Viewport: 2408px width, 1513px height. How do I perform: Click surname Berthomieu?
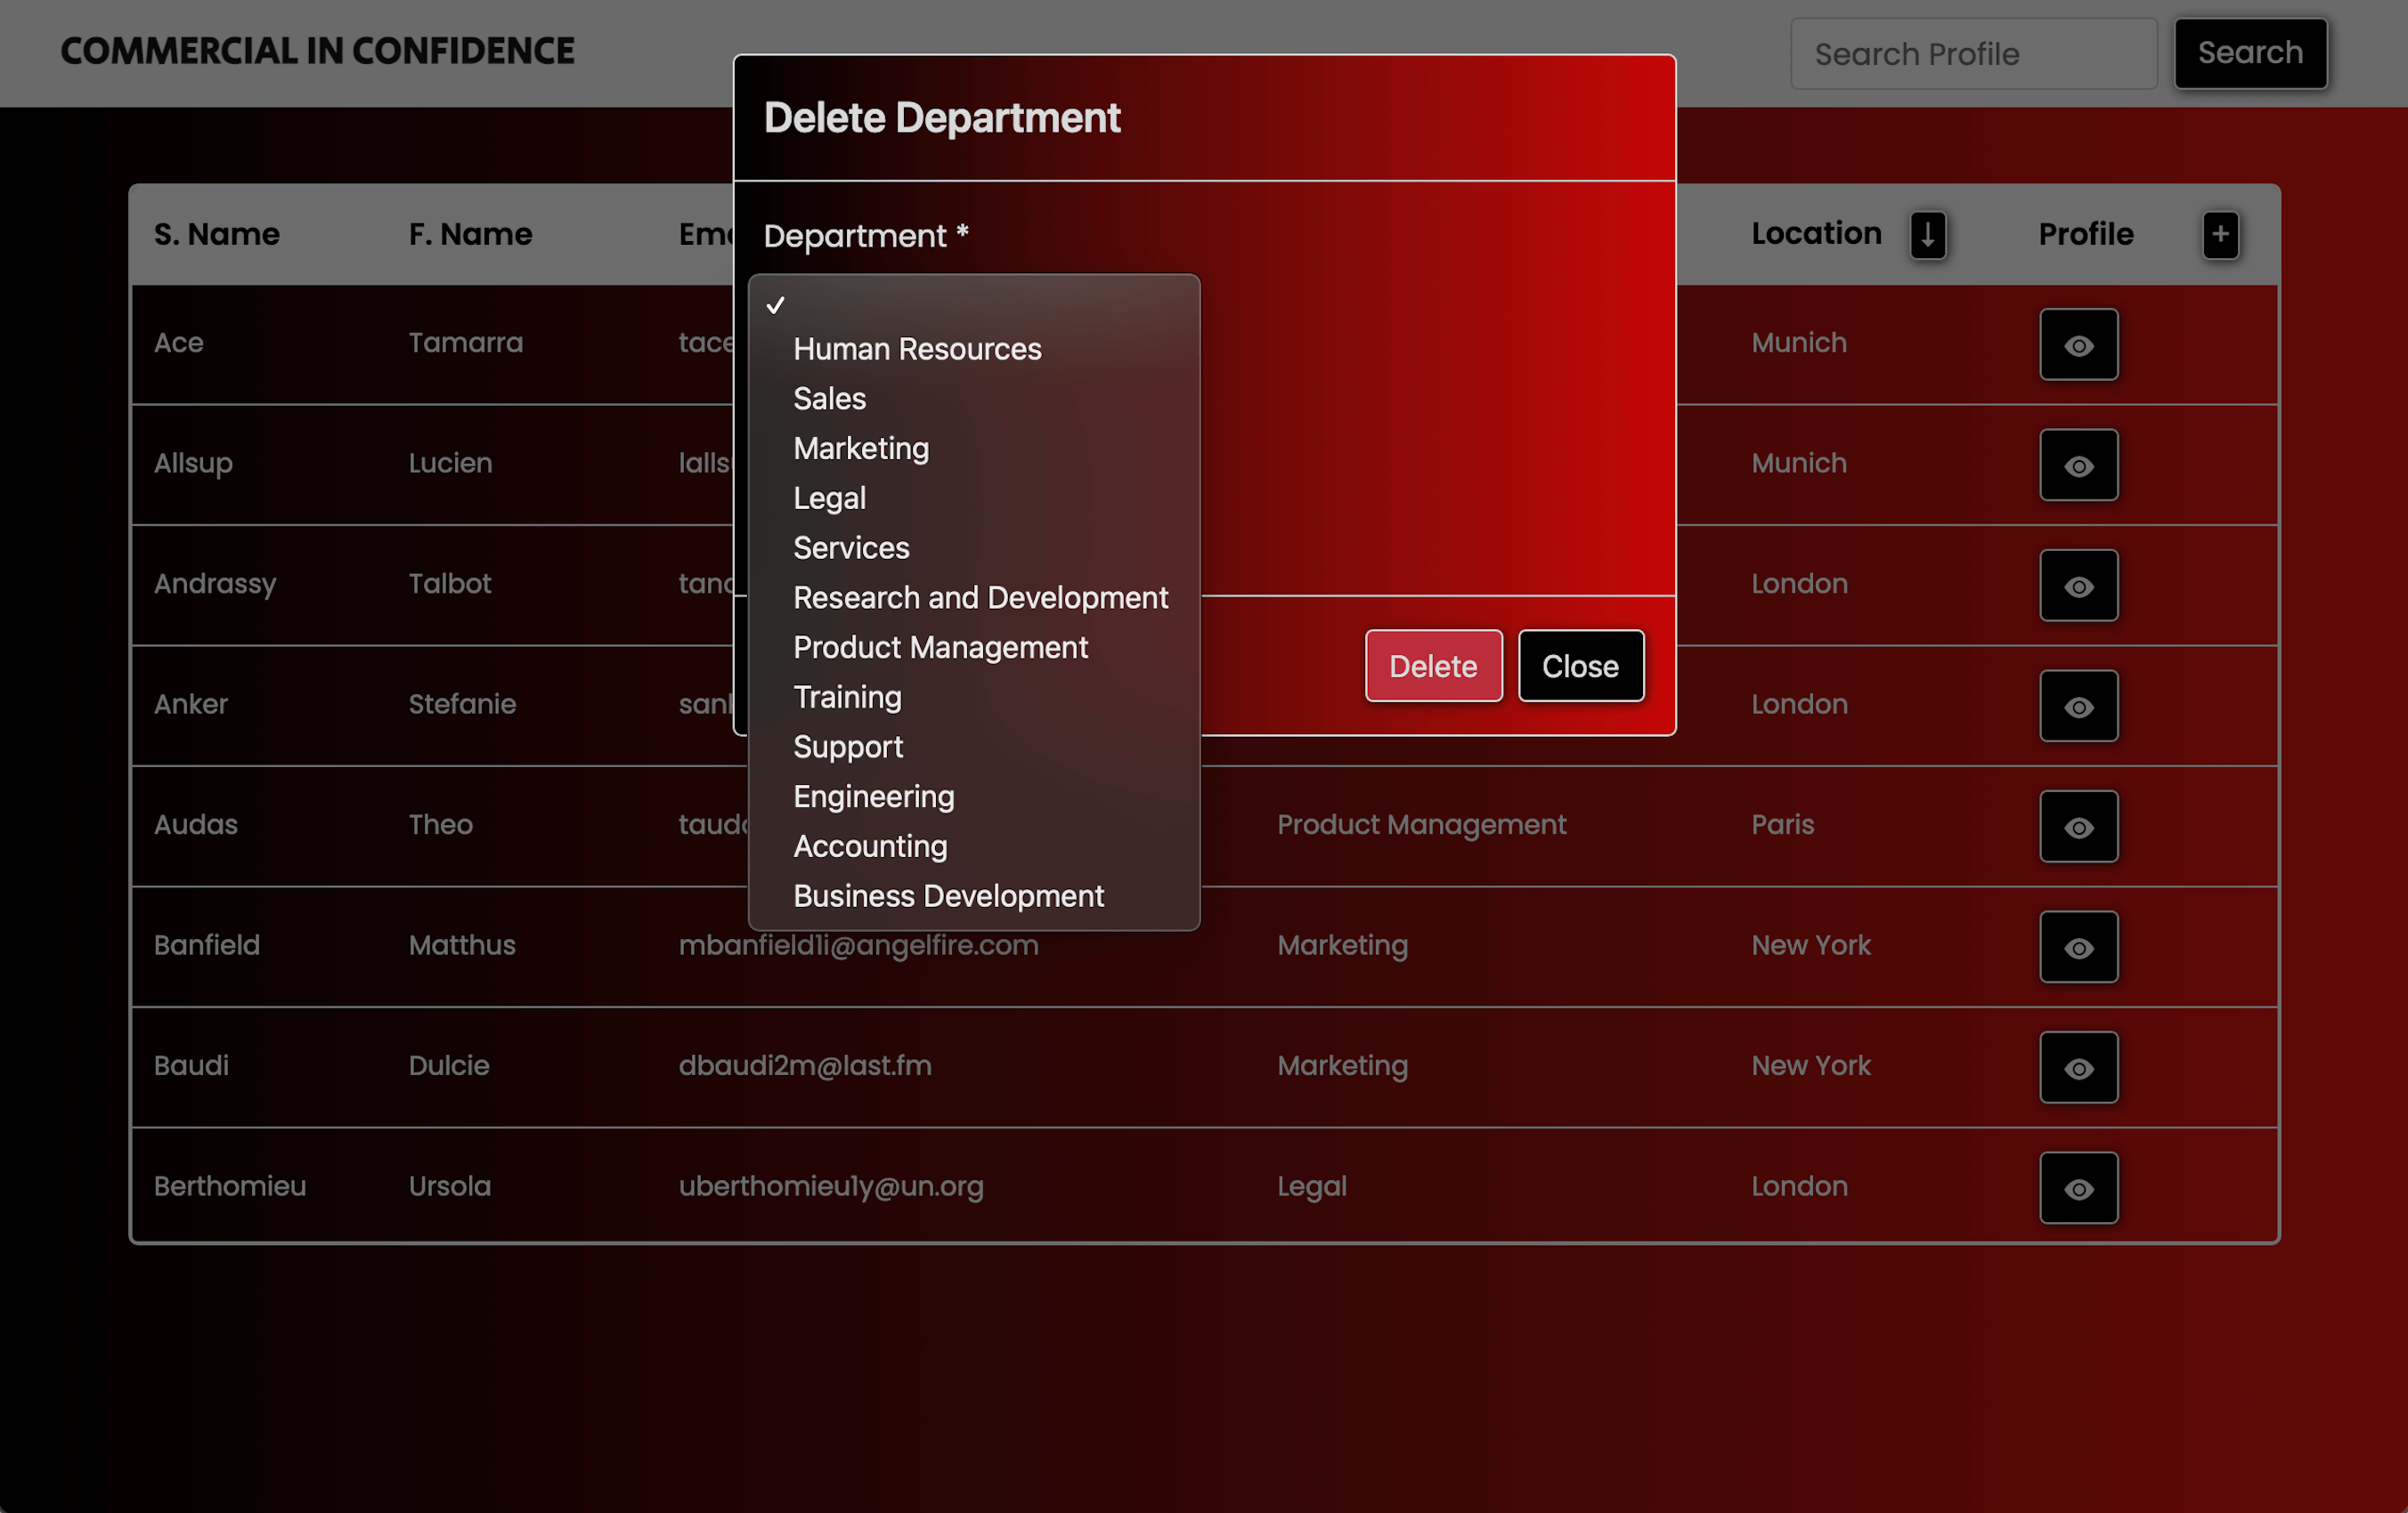coord(230,1186)
